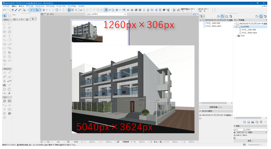Click the 図面を配置 >>> button

216,107
